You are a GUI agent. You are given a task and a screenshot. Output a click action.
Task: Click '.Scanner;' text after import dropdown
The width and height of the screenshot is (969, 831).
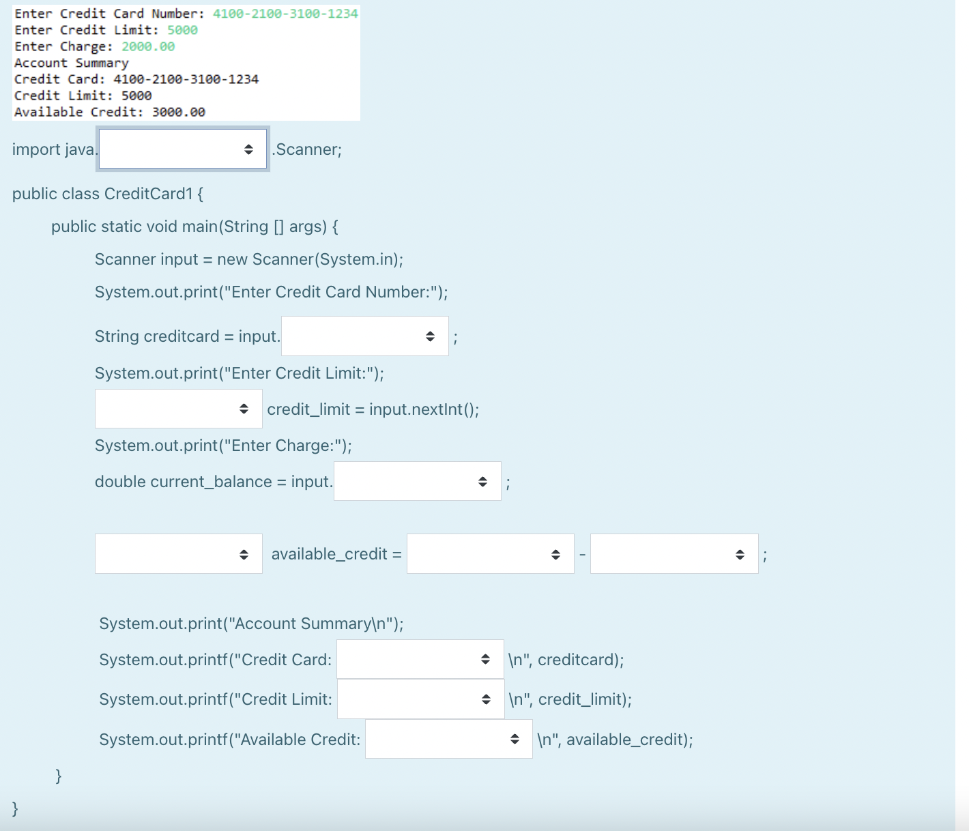point(307,149)
